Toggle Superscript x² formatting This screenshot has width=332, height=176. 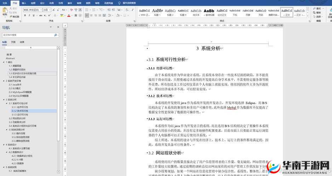coord(49,15)
